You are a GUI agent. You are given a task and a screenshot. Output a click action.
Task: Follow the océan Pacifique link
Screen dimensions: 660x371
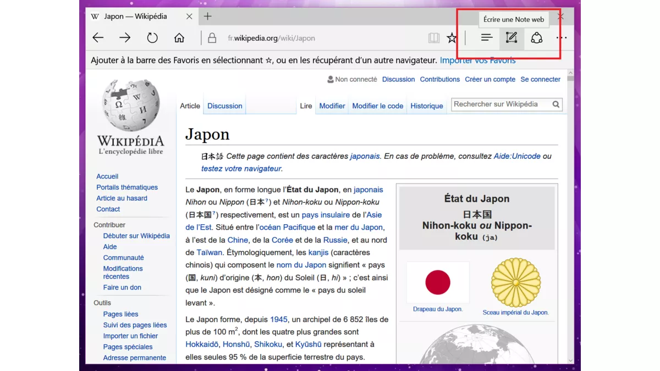[x=287, y=227]
